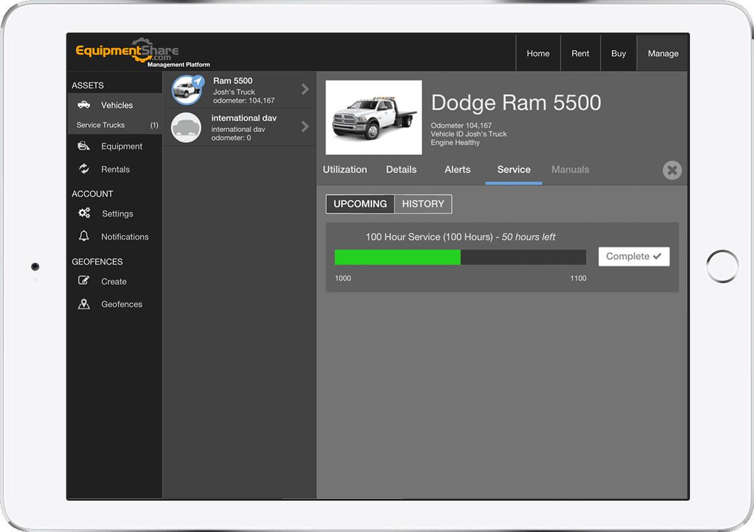
Task: Click the Create geofence pencil icon
Action: pos(84,281)
